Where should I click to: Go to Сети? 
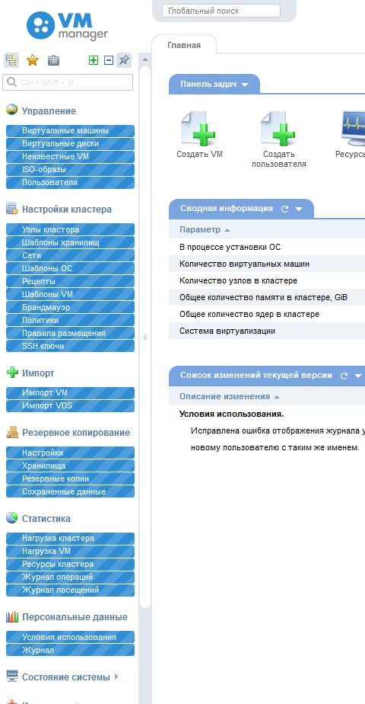[70, 255]
